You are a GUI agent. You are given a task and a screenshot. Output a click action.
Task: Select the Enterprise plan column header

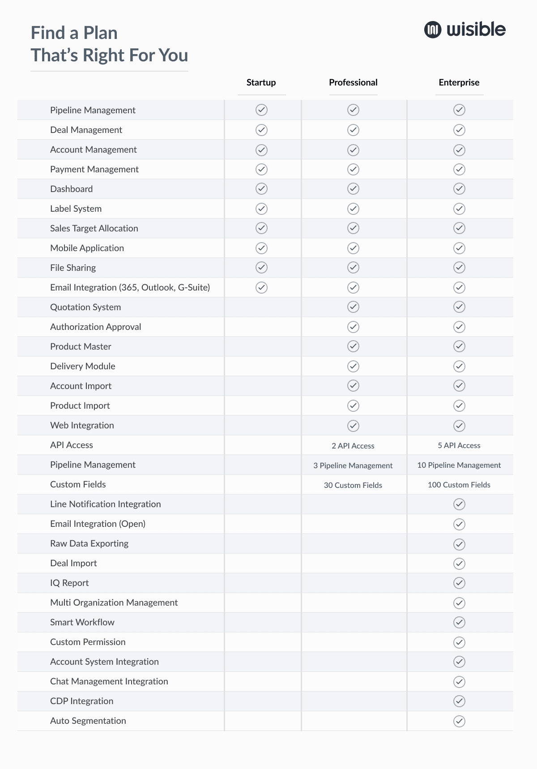pyautogui.click(x=459, y=82)
